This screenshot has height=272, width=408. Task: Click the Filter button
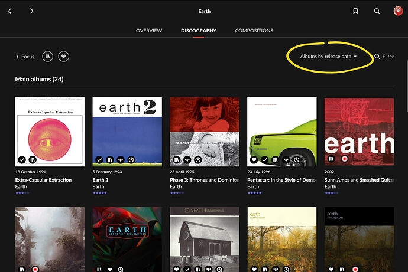pyautogui.click(x=384, y=56)
